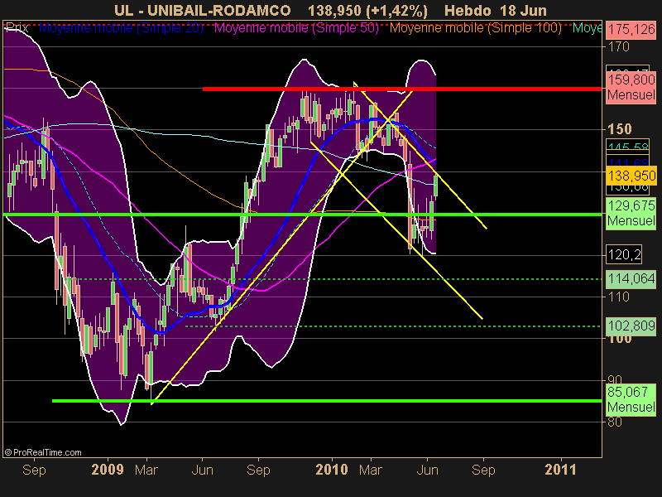Click the 120,2 price label
Screen dimensions: 662x497
click(x=624, y=254)
